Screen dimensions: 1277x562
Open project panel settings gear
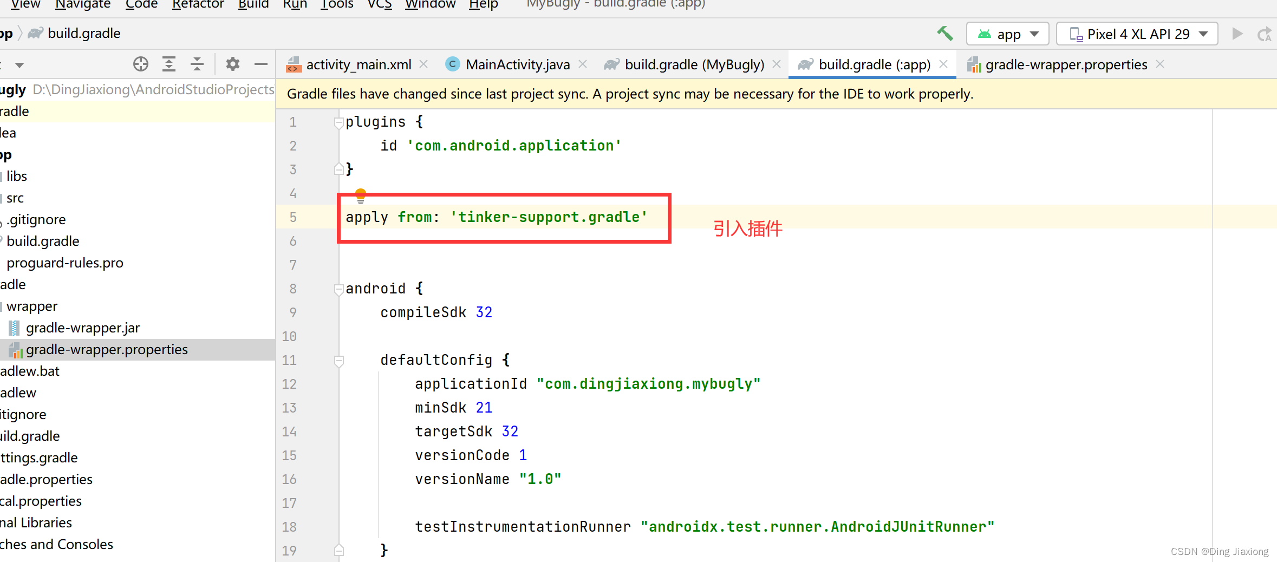point(233,64)
